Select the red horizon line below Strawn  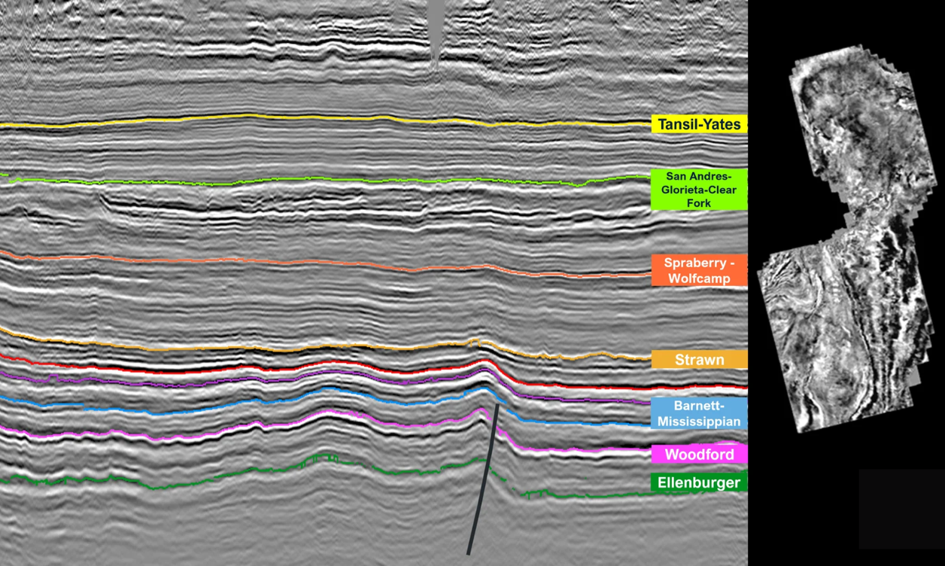[226, 370]
